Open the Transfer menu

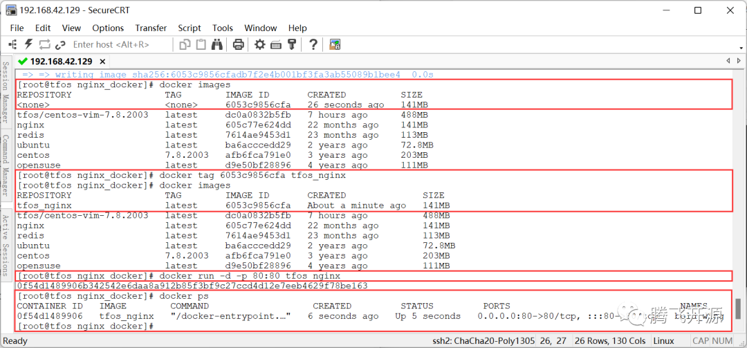151,28
